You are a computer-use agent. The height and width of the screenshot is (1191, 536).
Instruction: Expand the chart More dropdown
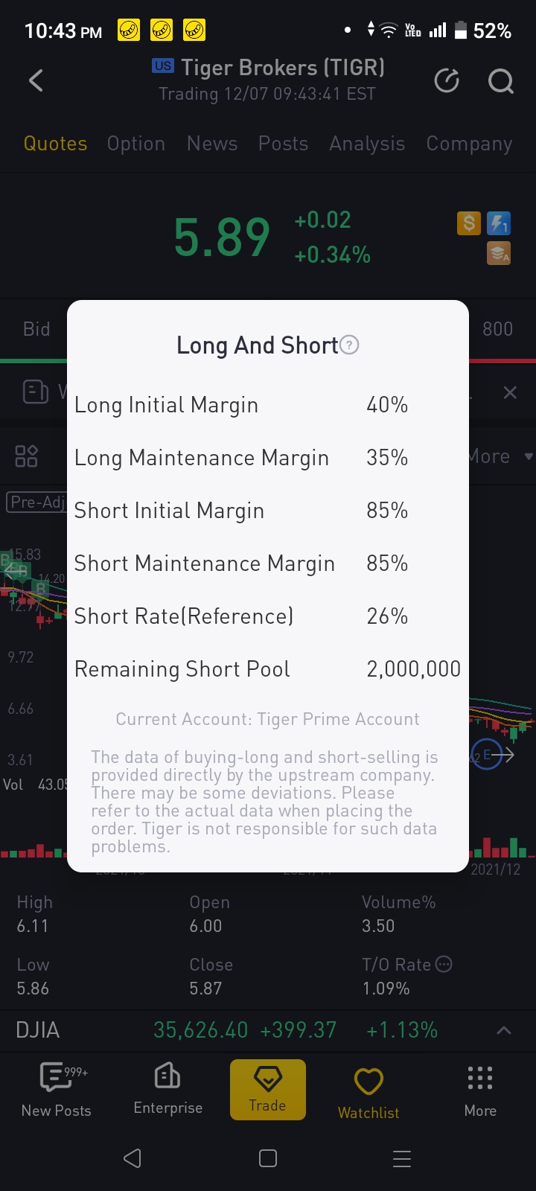[x=500, y=456]
